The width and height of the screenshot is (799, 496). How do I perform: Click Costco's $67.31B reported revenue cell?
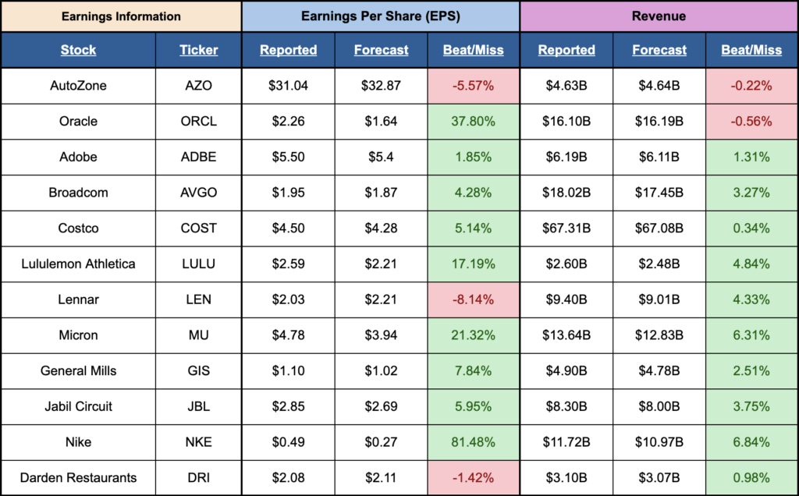(x=566, y=229)
